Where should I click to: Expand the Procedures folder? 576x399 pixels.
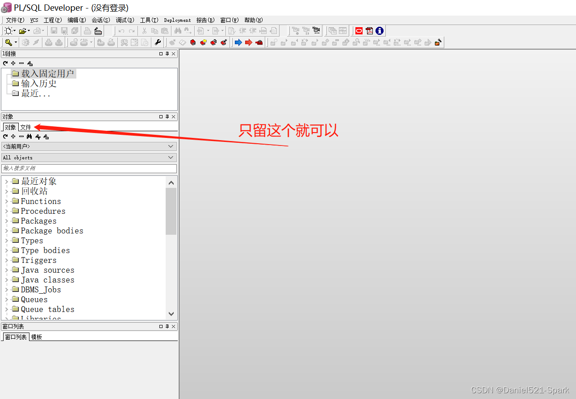[x=6, y=211]
